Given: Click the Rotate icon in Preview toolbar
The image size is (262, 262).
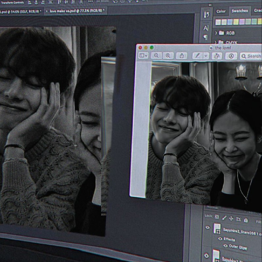Looking at the screenshot, I should tap(217, 56).
